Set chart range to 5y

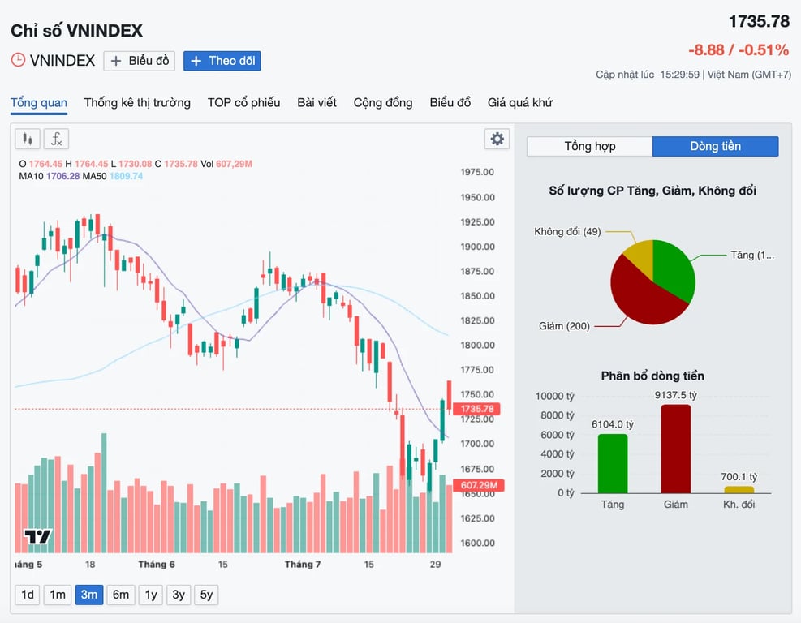(206, 595)
